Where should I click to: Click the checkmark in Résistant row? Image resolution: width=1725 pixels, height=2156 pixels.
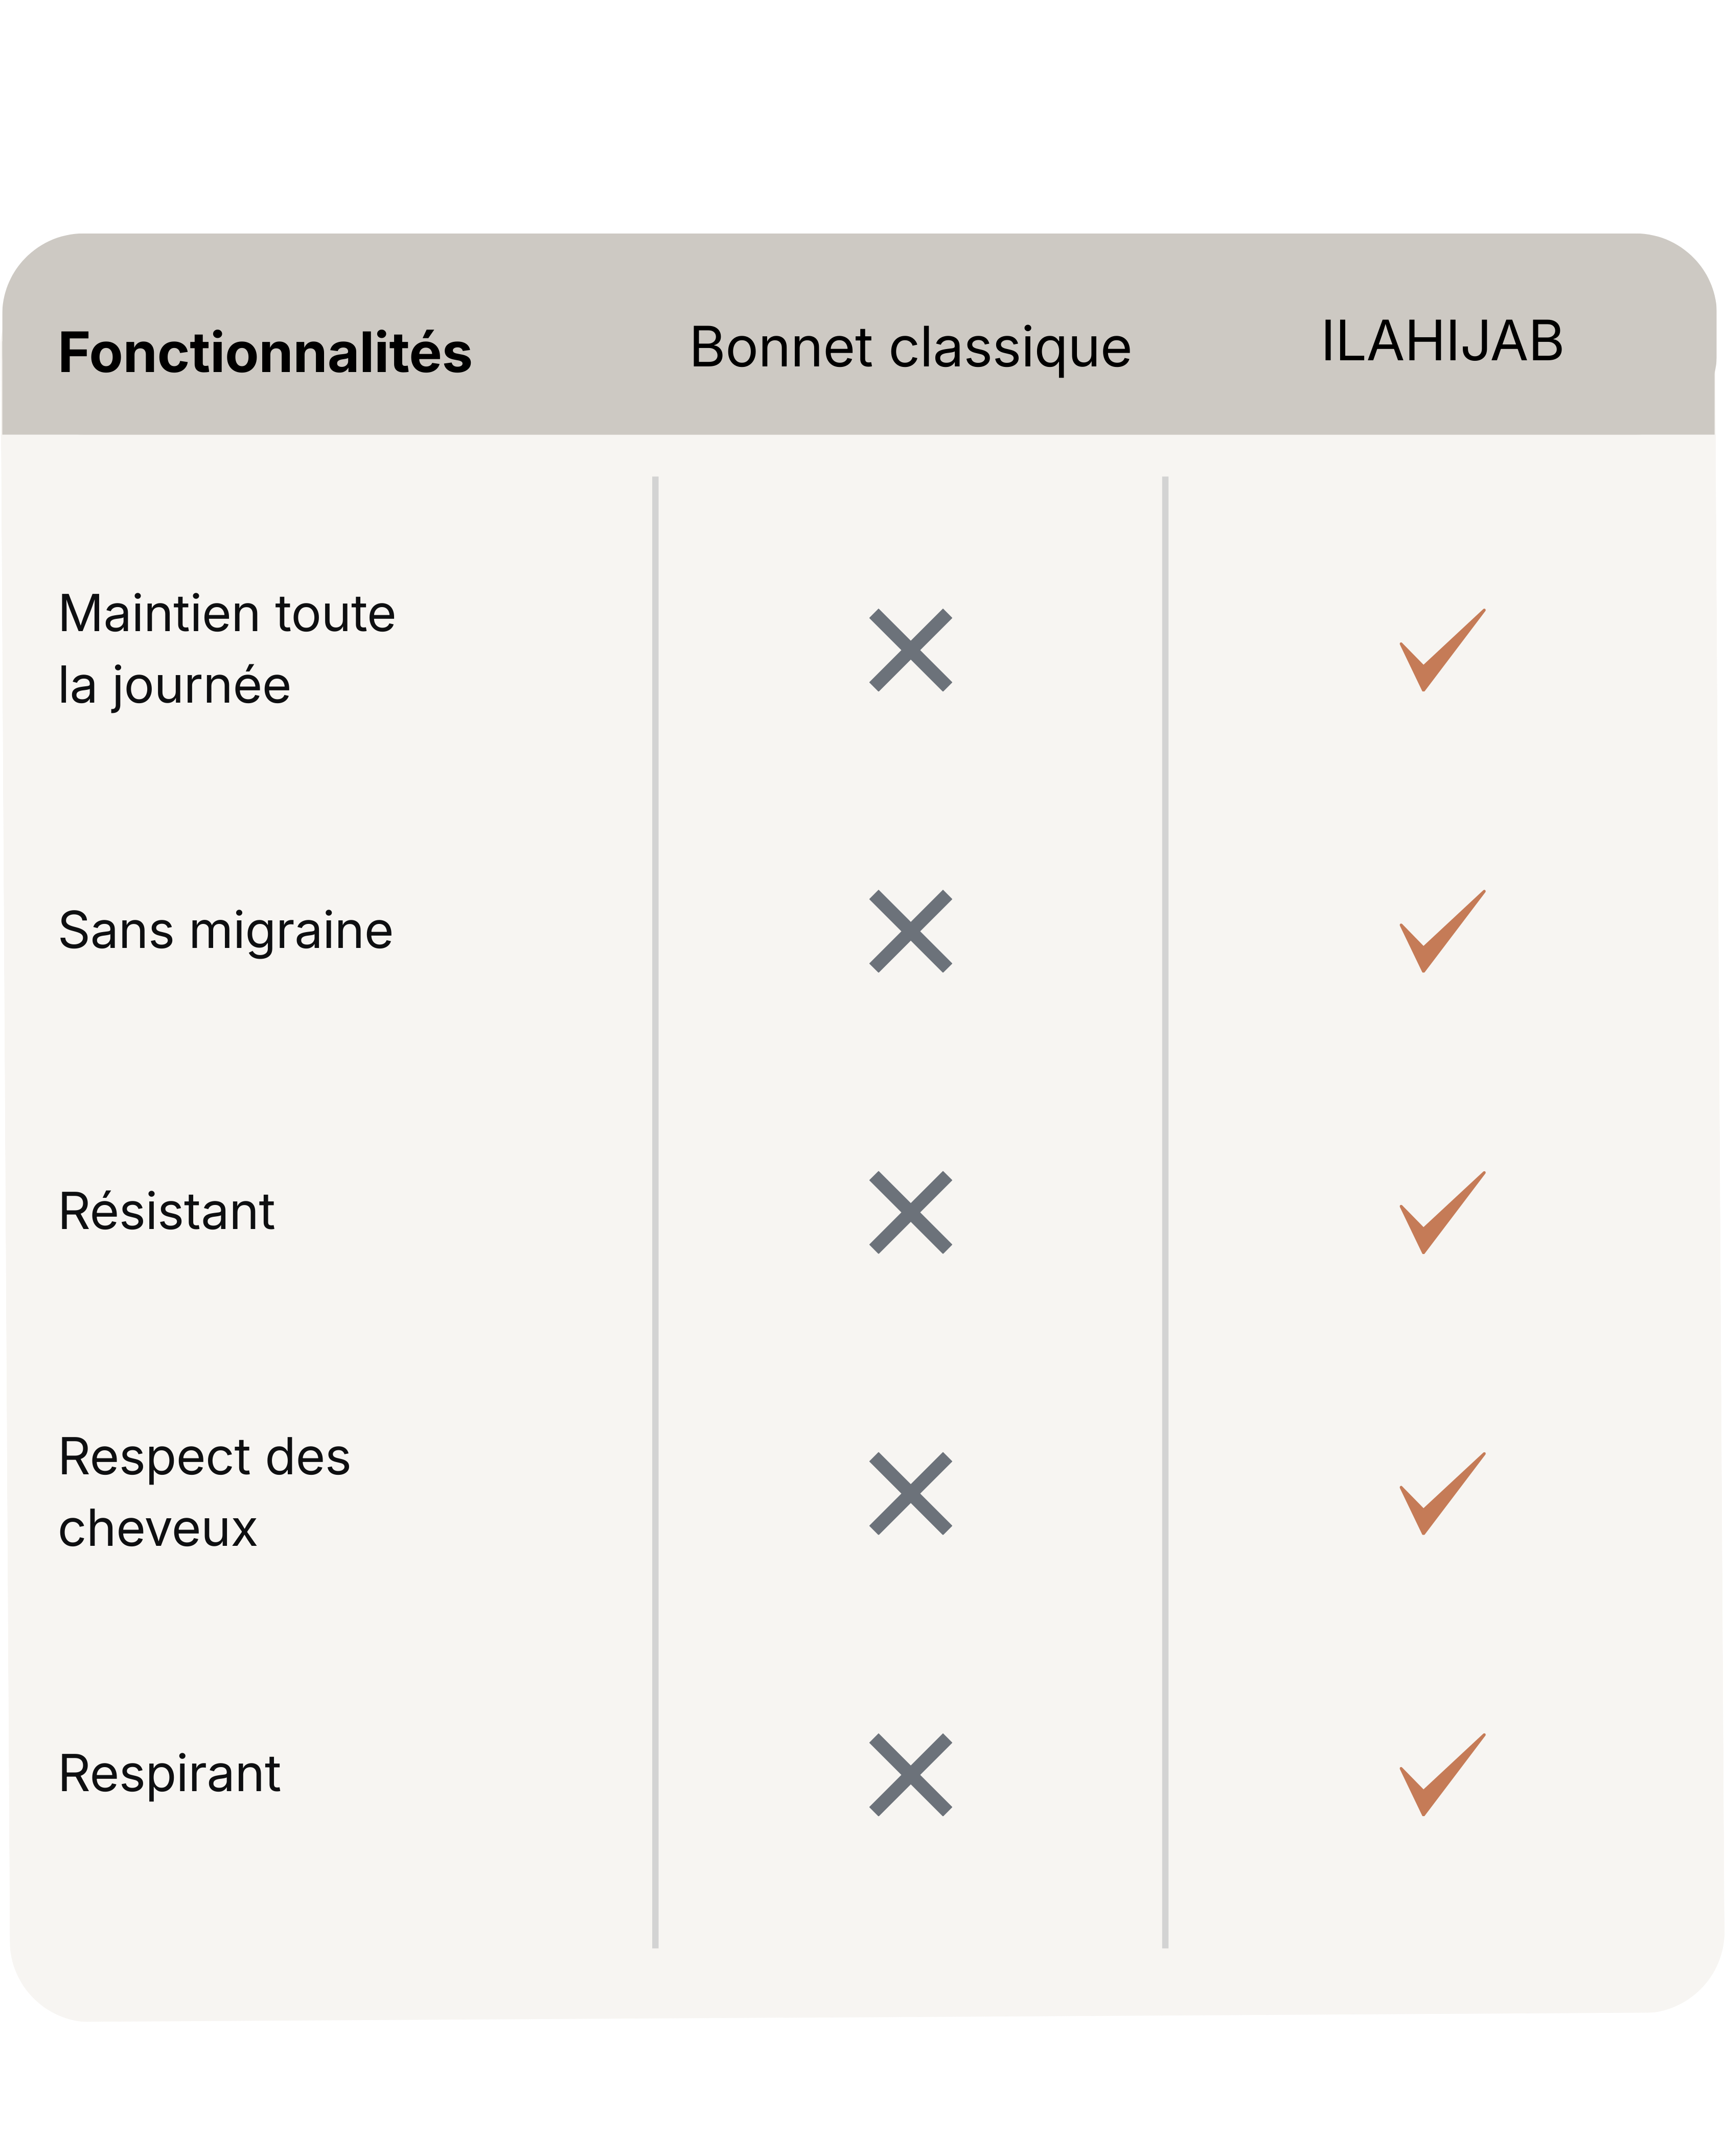tap(1441, 1212)
